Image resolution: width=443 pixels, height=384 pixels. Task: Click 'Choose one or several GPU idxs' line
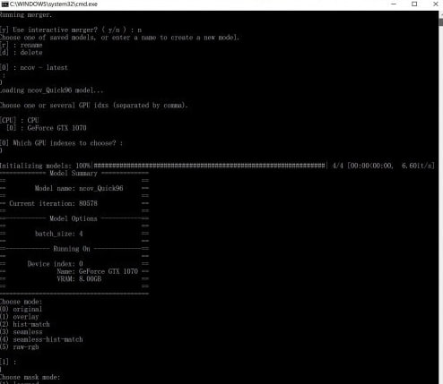click(x=93, y=106)
